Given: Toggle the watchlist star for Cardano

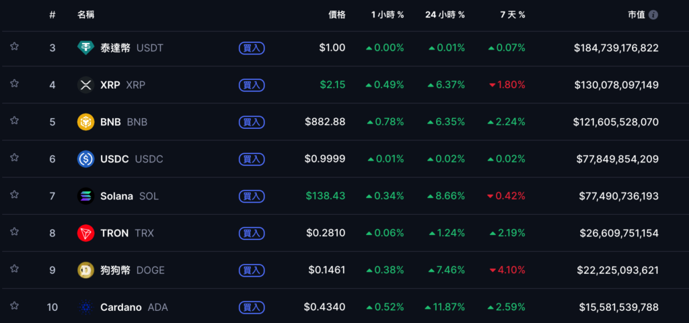Looking at the screenshot, I should point(14,306).
